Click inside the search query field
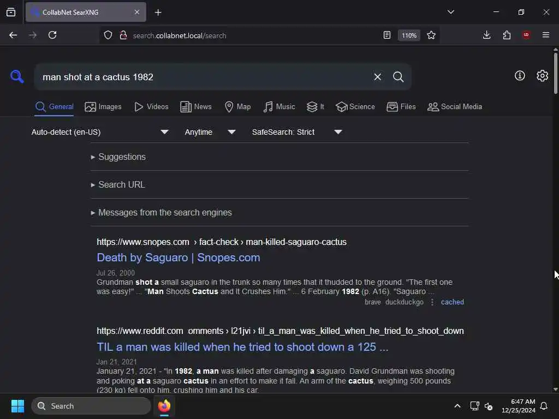The image size is (559, 419). click(x=203, y=77)
